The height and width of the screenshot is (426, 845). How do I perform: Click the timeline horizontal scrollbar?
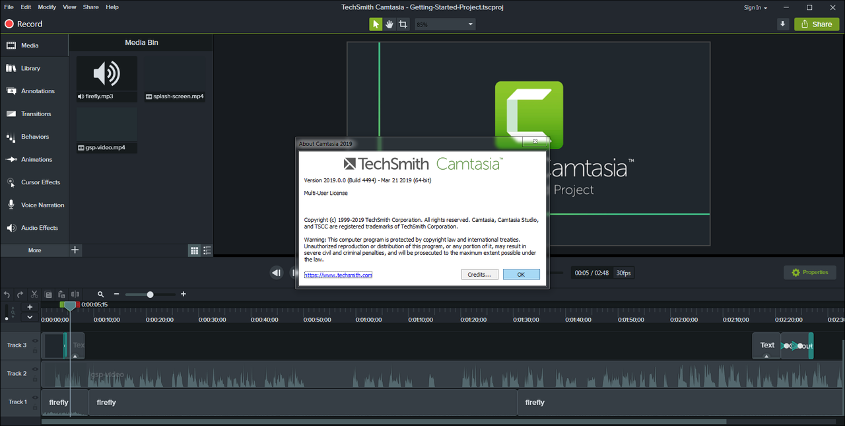point(384,421)
